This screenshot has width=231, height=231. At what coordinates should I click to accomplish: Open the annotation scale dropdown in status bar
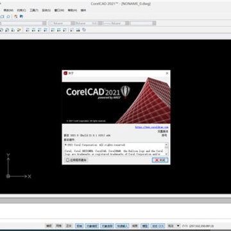[174, 226]
